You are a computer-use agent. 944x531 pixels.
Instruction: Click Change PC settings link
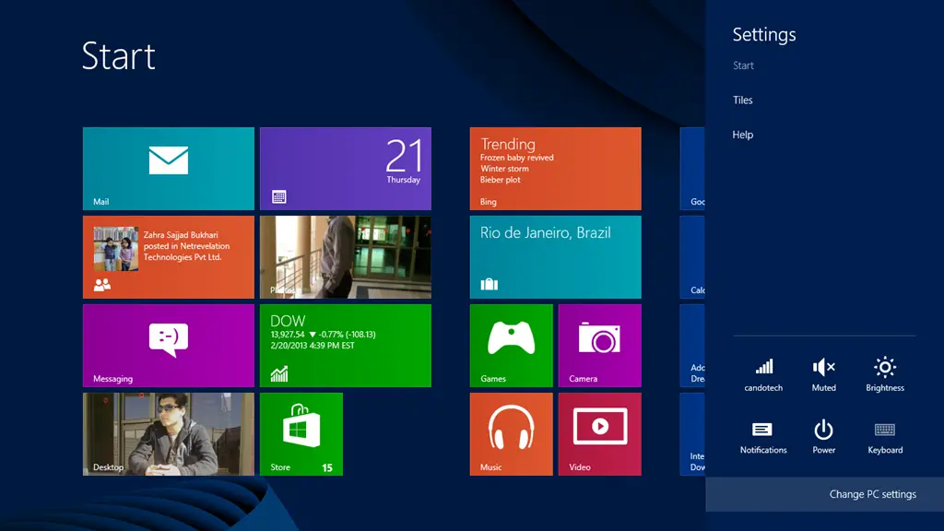tap(872, 494)
